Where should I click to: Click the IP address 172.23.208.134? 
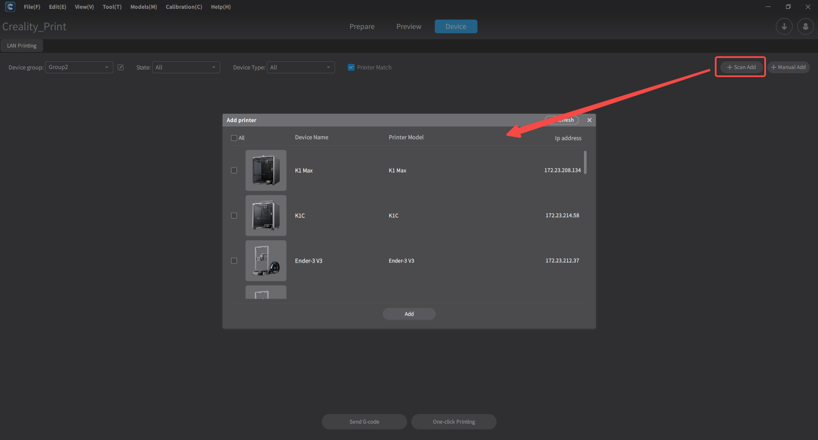click(x=562, y=170)
